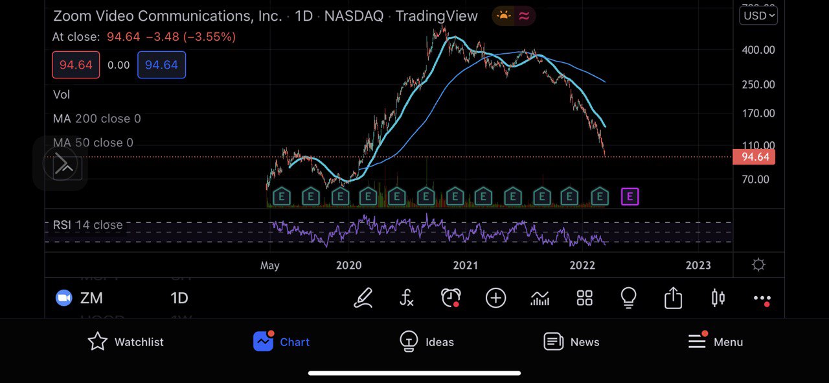Expand the side panel arrow button
This screenshot has width=829, height=383.
click(64, 164)
